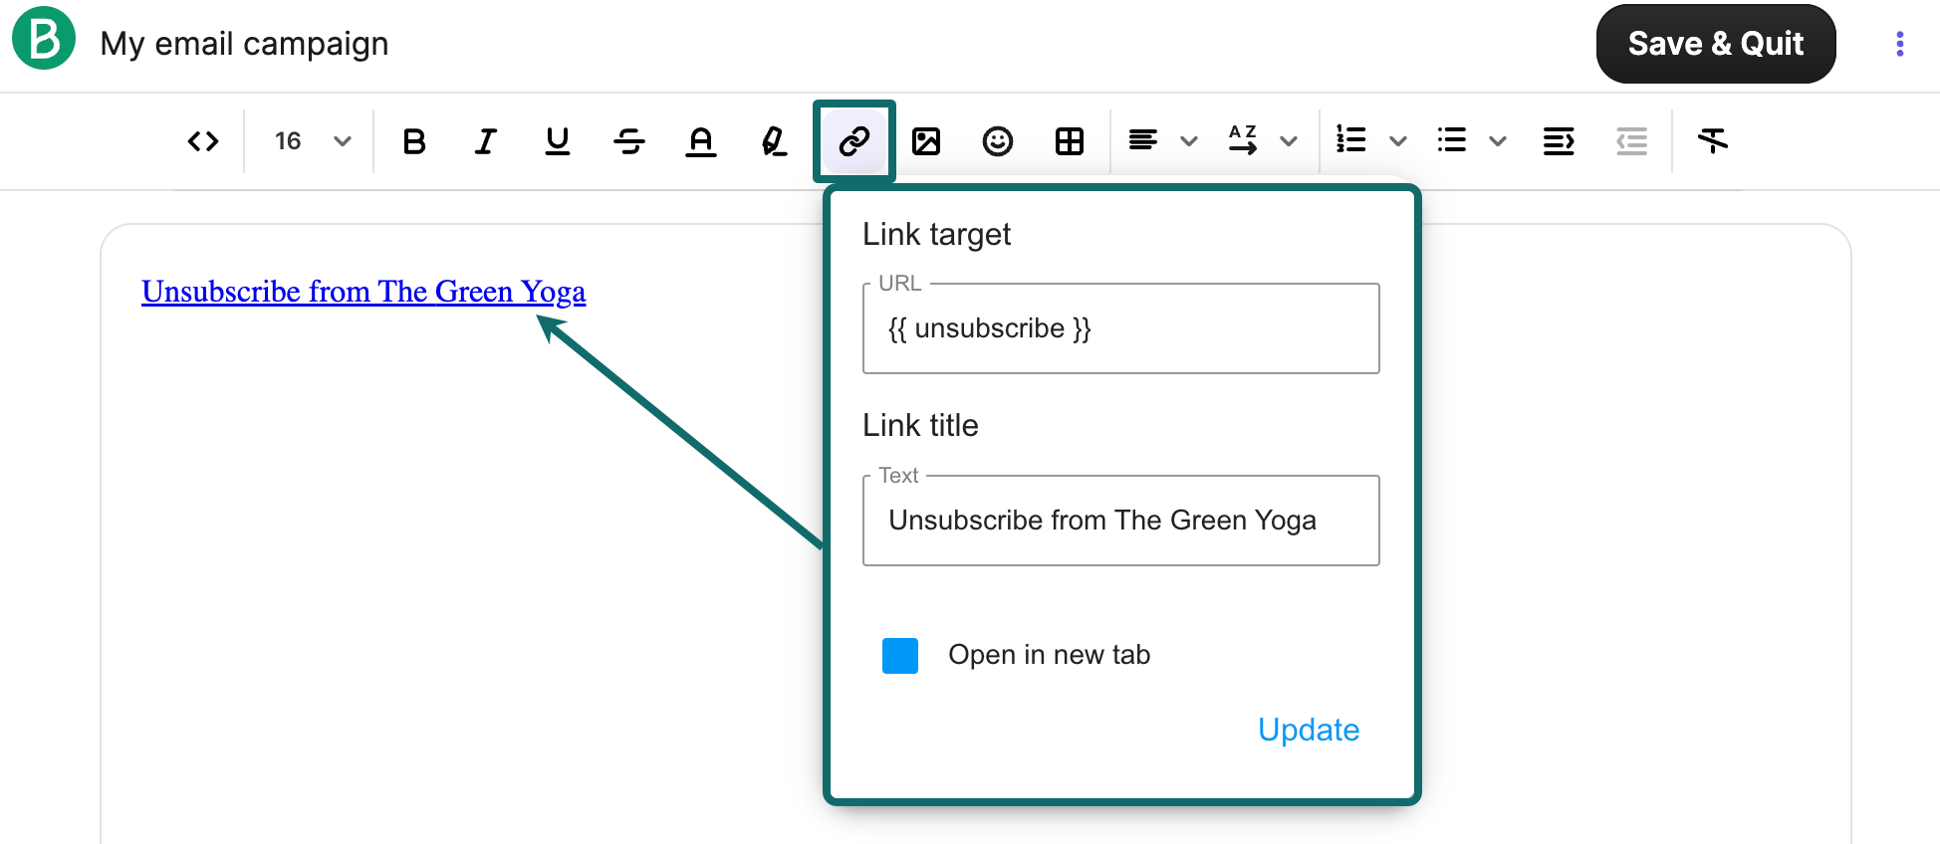Toggle Open in new tab checkbox
Image resolution: width=1940 pixels, height=844 pixels.
coord(900,656)
